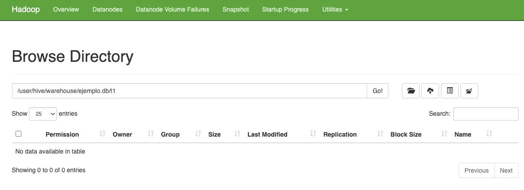This screenshot has height=190, width=524.
Task: Open the Show entries count dropdown
Action: coord(43,114)
